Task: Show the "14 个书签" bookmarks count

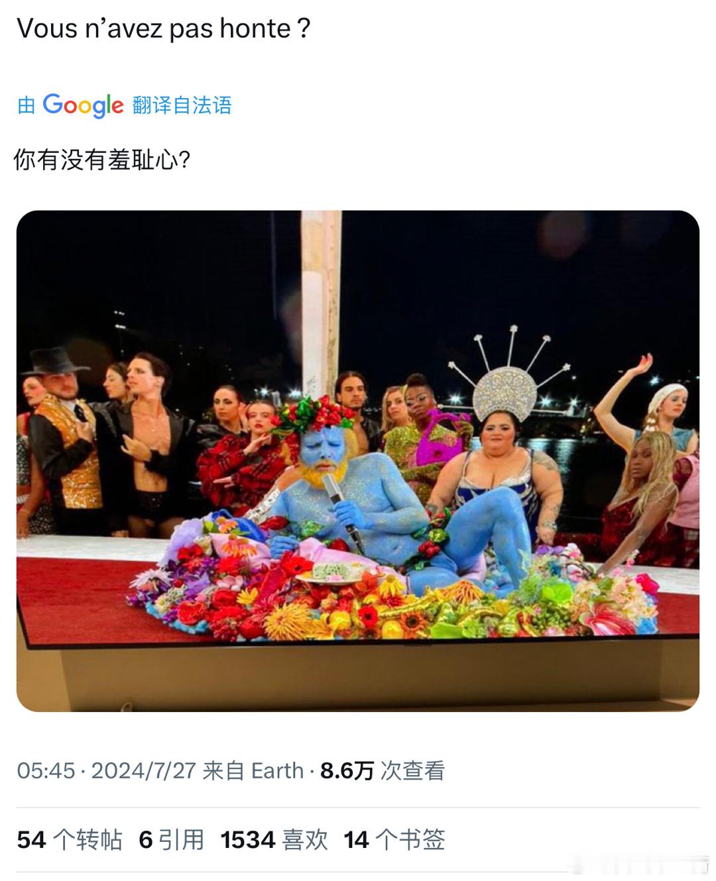Action: pos(394,840)
